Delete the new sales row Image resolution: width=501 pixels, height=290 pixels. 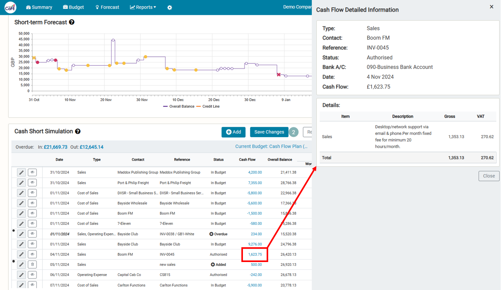(32, 264)
